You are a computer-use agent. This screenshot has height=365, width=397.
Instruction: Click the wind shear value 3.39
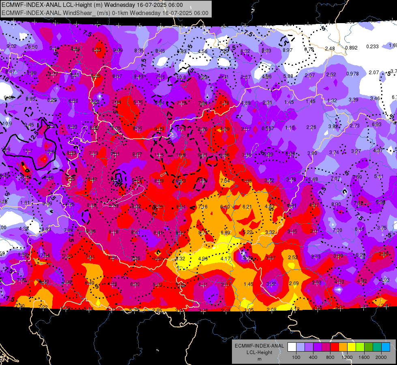[x=354, y=99]
